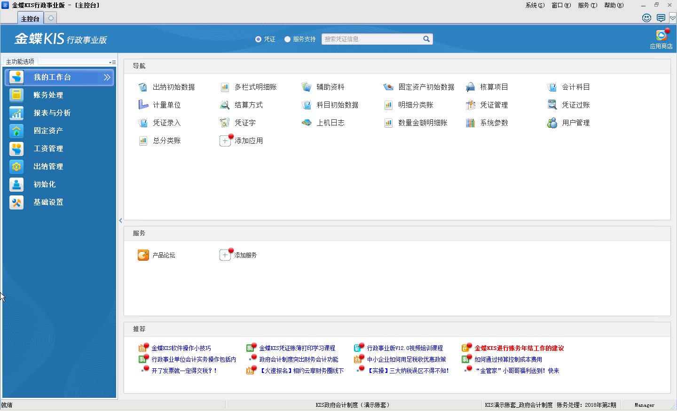Open 用户管理 icon

click(552, 123)
